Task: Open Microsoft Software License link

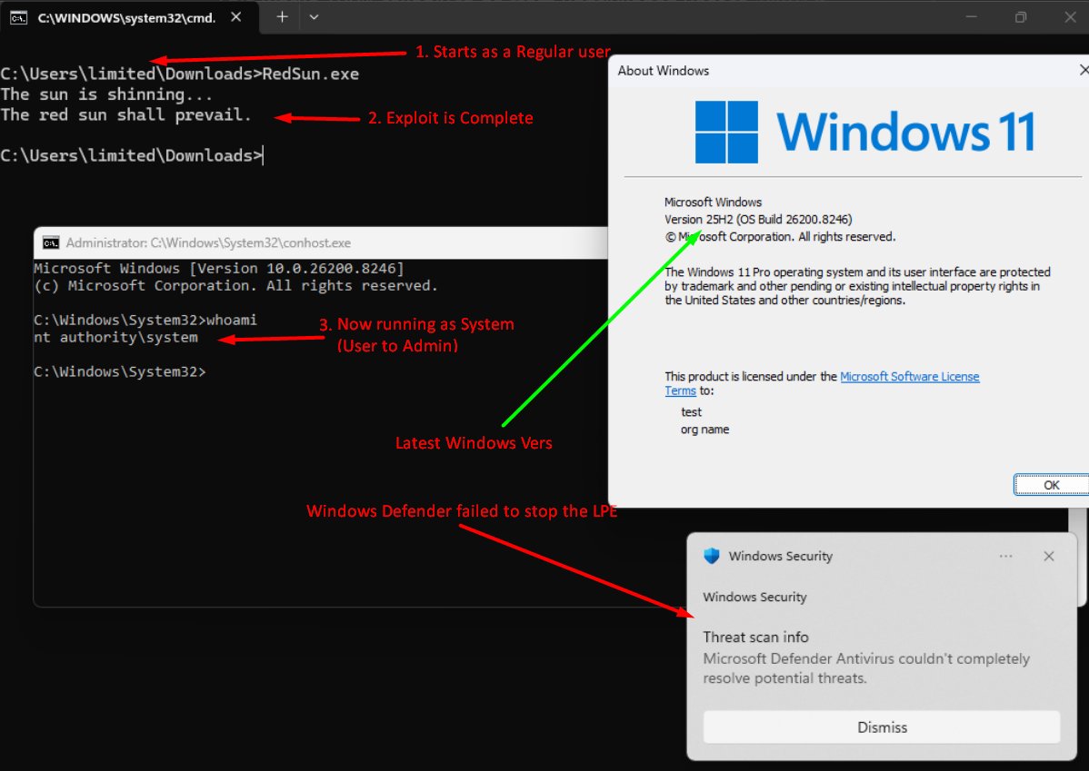Action: click(x=909, y=376)
